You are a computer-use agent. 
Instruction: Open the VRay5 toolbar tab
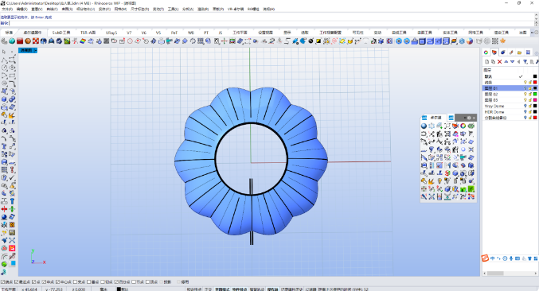(x=111, y=33)
